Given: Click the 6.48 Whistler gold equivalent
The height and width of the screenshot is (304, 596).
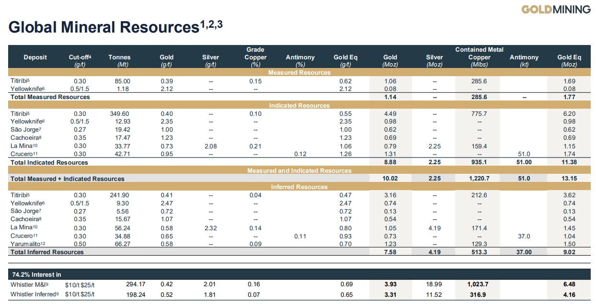Looking at the screenshot, I should [x=569, y=284].
